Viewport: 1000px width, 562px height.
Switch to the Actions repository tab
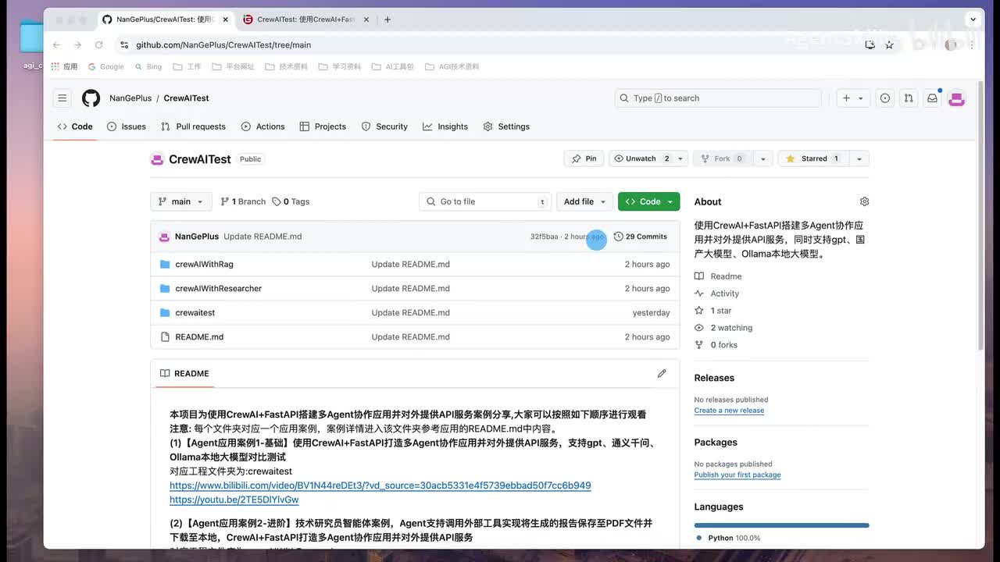pyautogui.click(x=263, y=126)
